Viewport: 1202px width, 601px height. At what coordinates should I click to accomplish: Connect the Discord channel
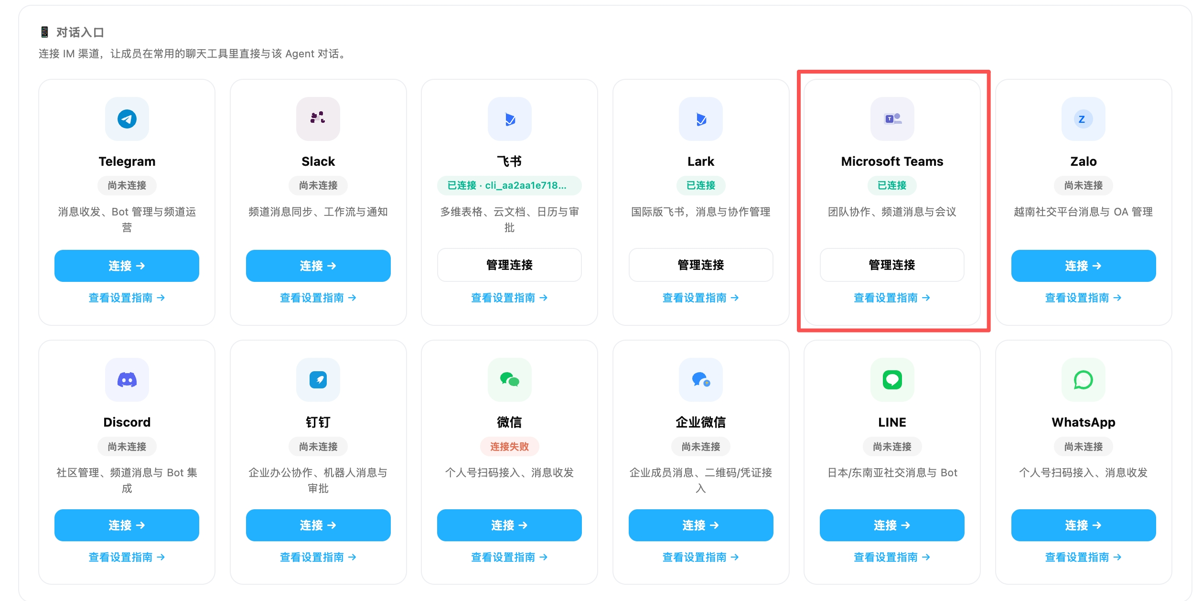(127, 525)
